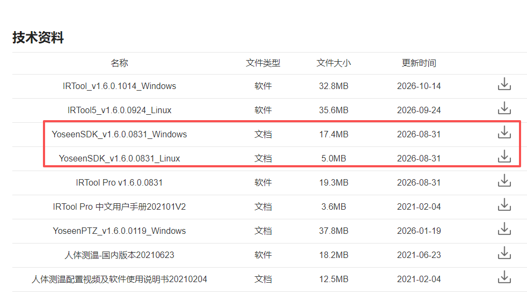
Task: Click 人体测温配置视频及软件使用说明书20210204 name
Action: (119, 279)
